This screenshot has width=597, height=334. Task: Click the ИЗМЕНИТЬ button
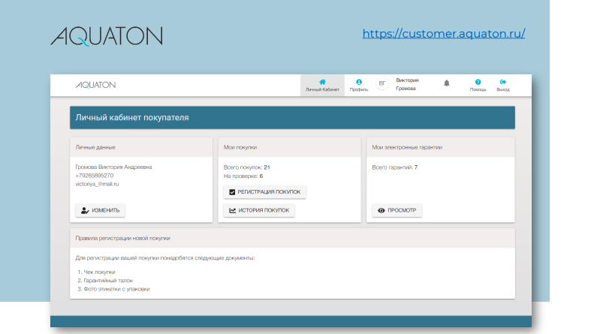100,210
